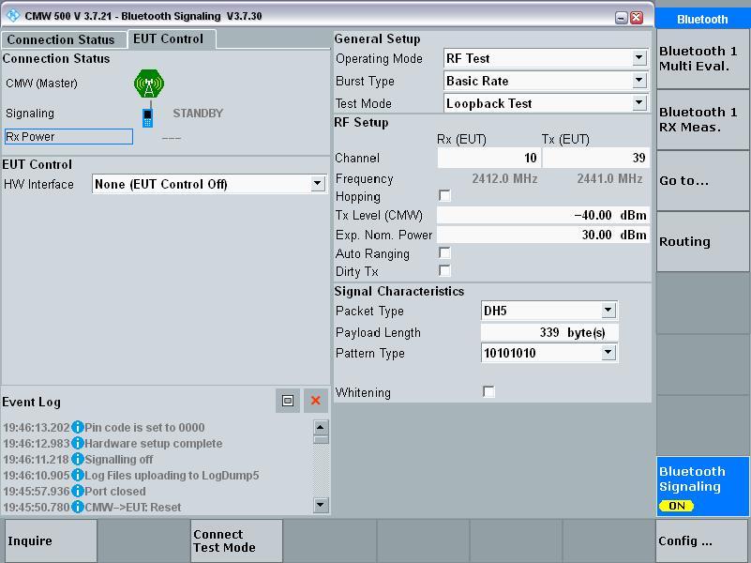Open Bluetooth 1 Multi Eval. softkey
751x563 pixels.
point(701,58)
